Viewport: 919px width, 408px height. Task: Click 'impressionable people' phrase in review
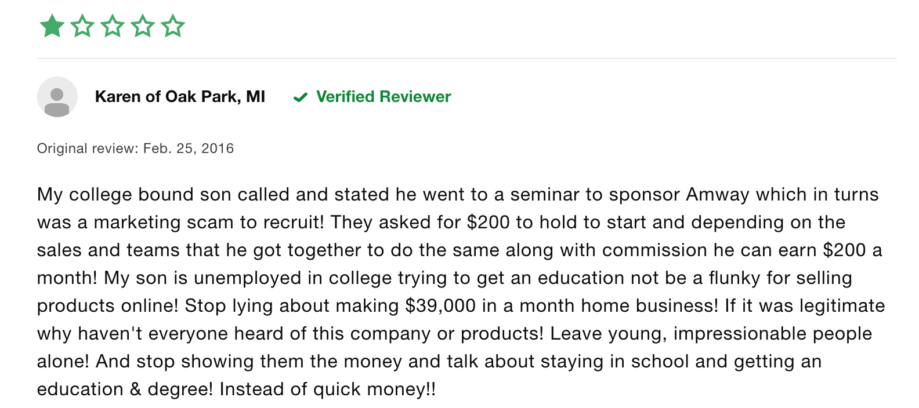tap(773, 334)
